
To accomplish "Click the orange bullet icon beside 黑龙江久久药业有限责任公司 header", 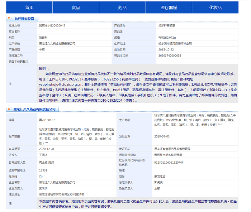I will point(9,109).
